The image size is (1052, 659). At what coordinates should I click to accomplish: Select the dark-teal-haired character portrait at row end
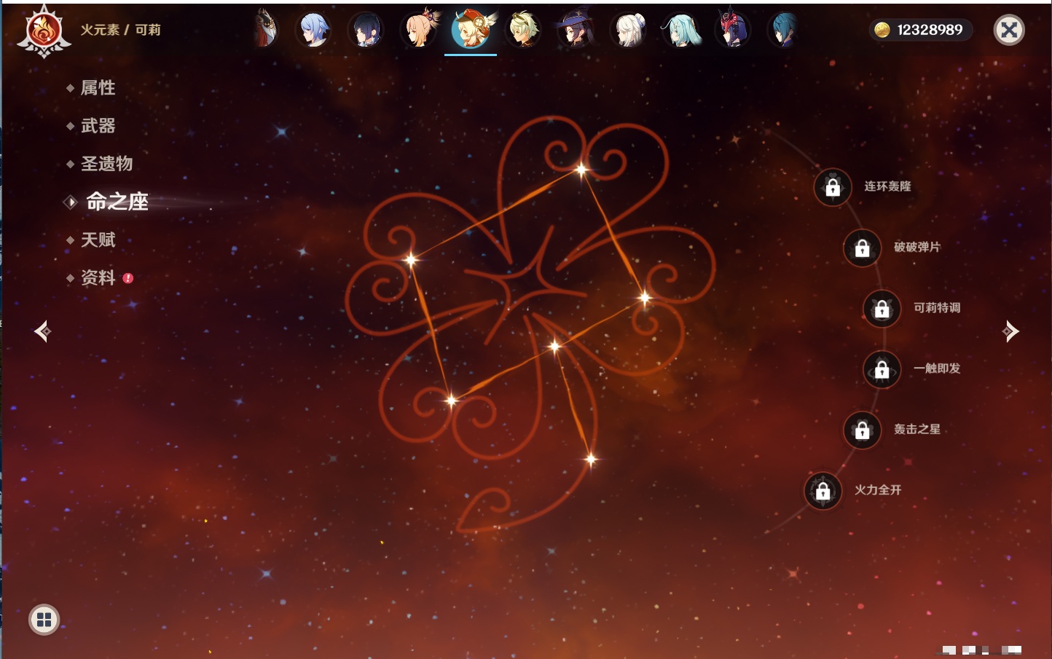[x=784, y=30]
